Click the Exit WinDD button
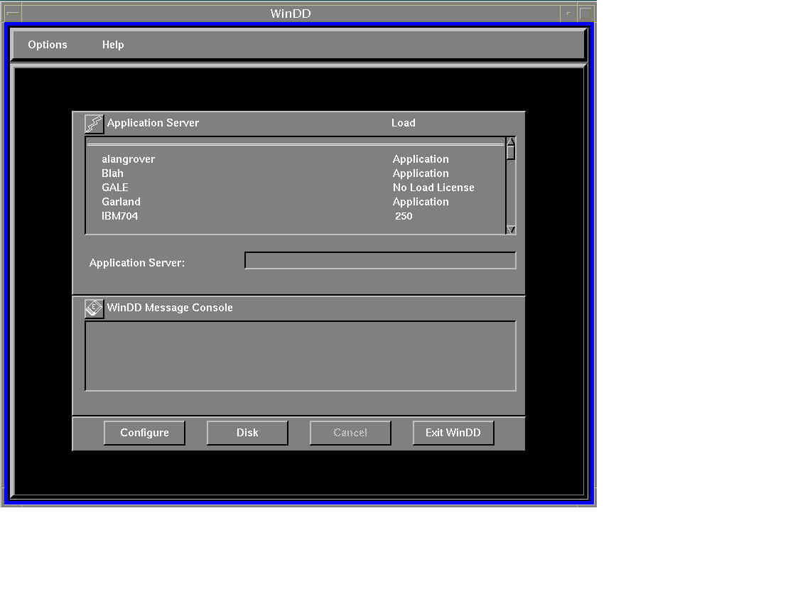 pyautogui.click(x=453, y=433)
